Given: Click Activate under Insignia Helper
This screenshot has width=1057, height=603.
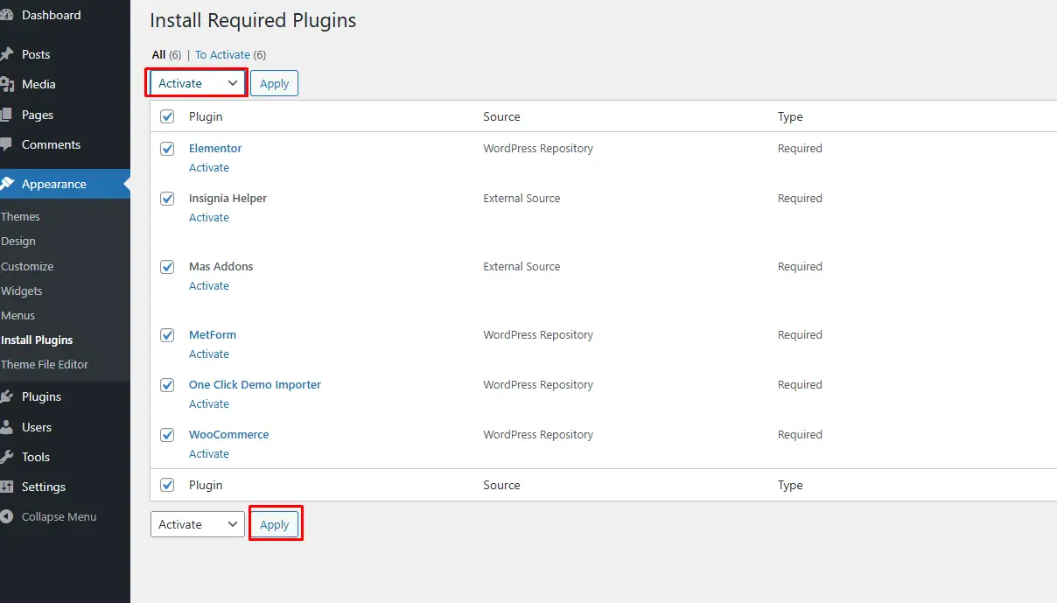Looking at the screenshot, I should tap(209, 217).
